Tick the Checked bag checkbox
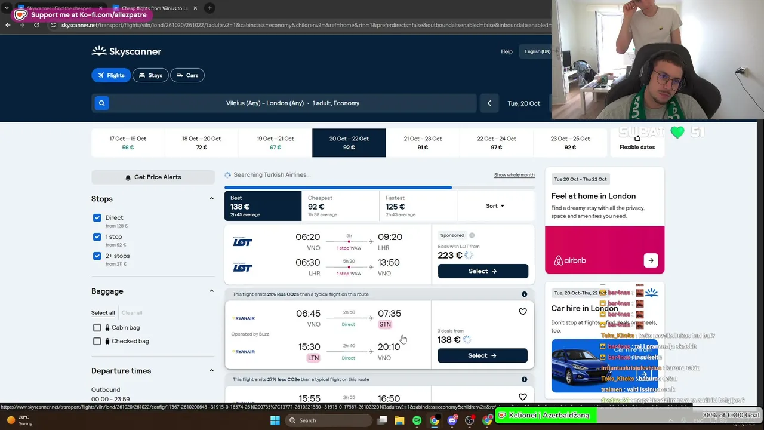The height and width of the screenshot is (430, 764). point(97,341)
